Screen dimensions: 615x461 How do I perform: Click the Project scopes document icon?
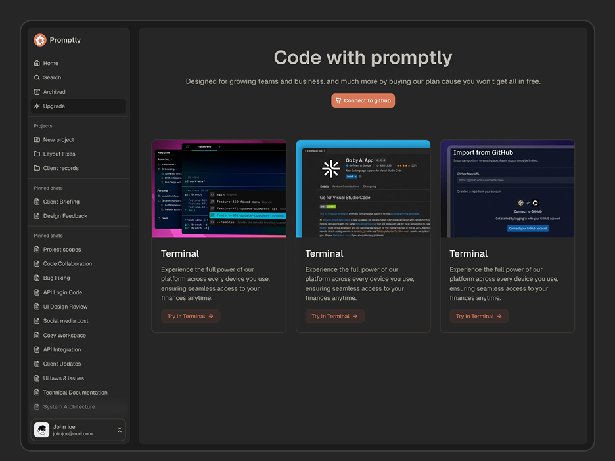(37, 250)
